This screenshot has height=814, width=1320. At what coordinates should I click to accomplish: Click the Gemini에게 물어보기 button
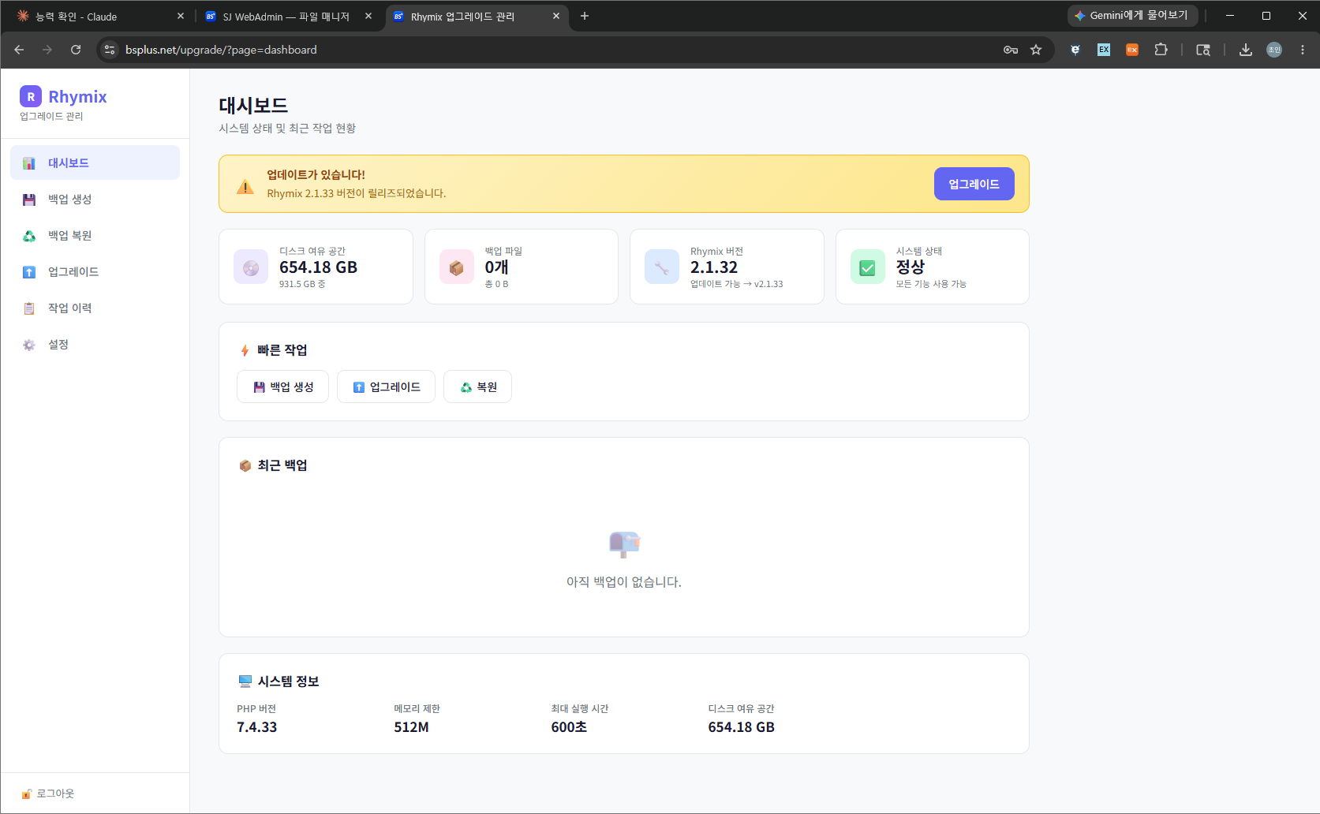point(1132,16)
